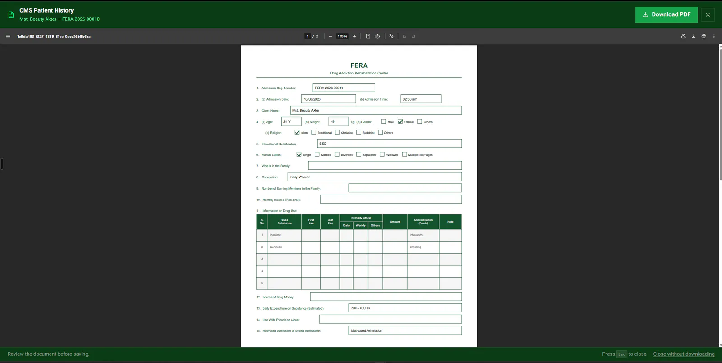This screenshot has height=363, width=722.
Task: Click the Intensity of Use header
Action: click(x=361, y=218)
